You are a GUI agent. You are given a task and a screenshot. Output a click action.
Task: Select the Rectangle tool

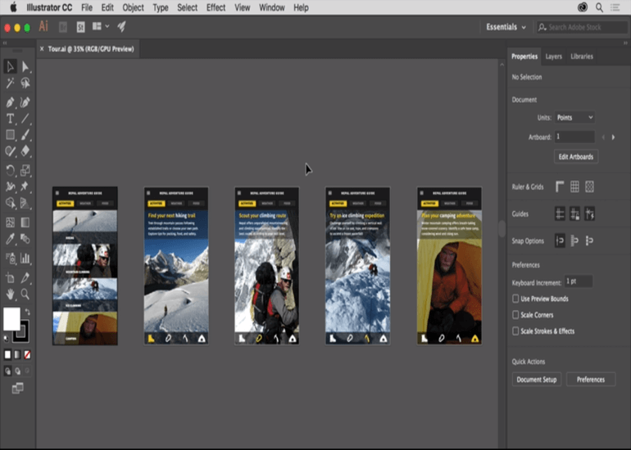(x=10, y=135)
